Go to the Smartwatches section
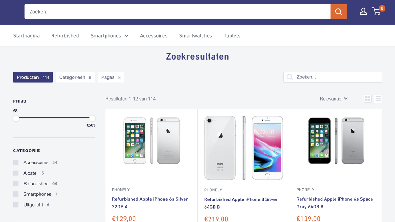395x222 pixels. coord(195,35)
